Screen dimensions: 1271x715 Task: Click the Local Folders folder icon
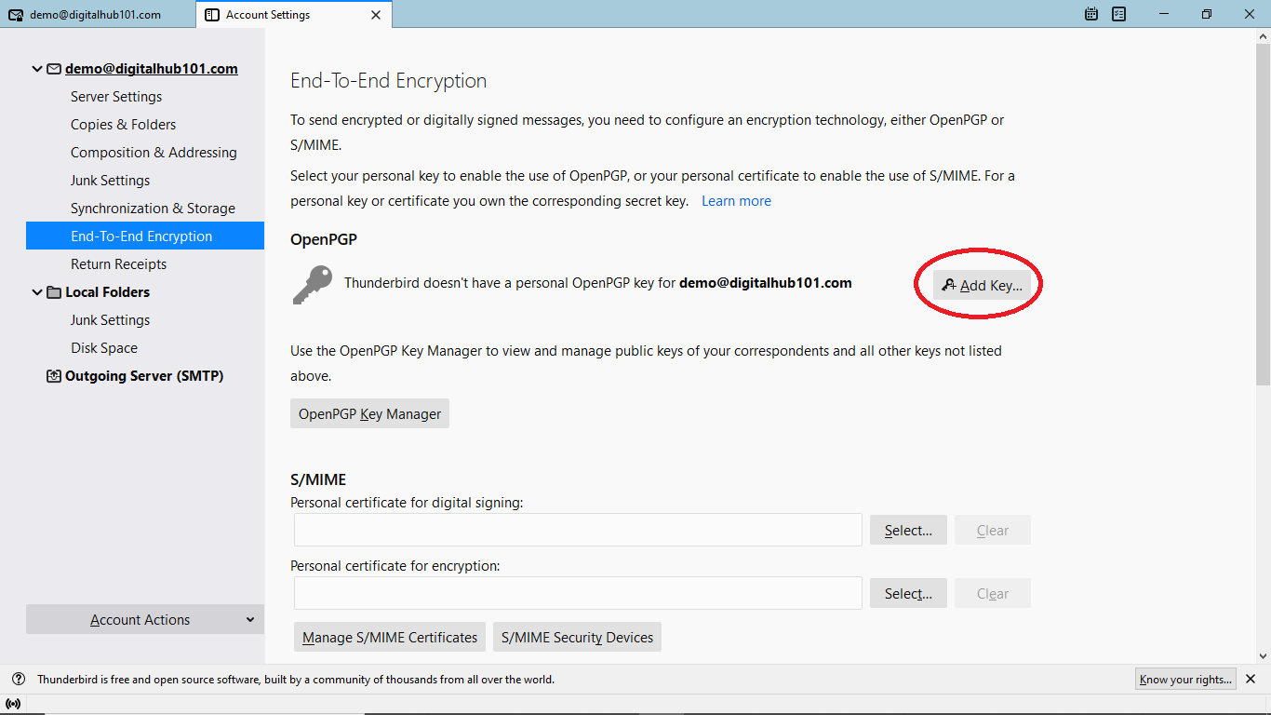pyautogui.click(x=54, y=292)
